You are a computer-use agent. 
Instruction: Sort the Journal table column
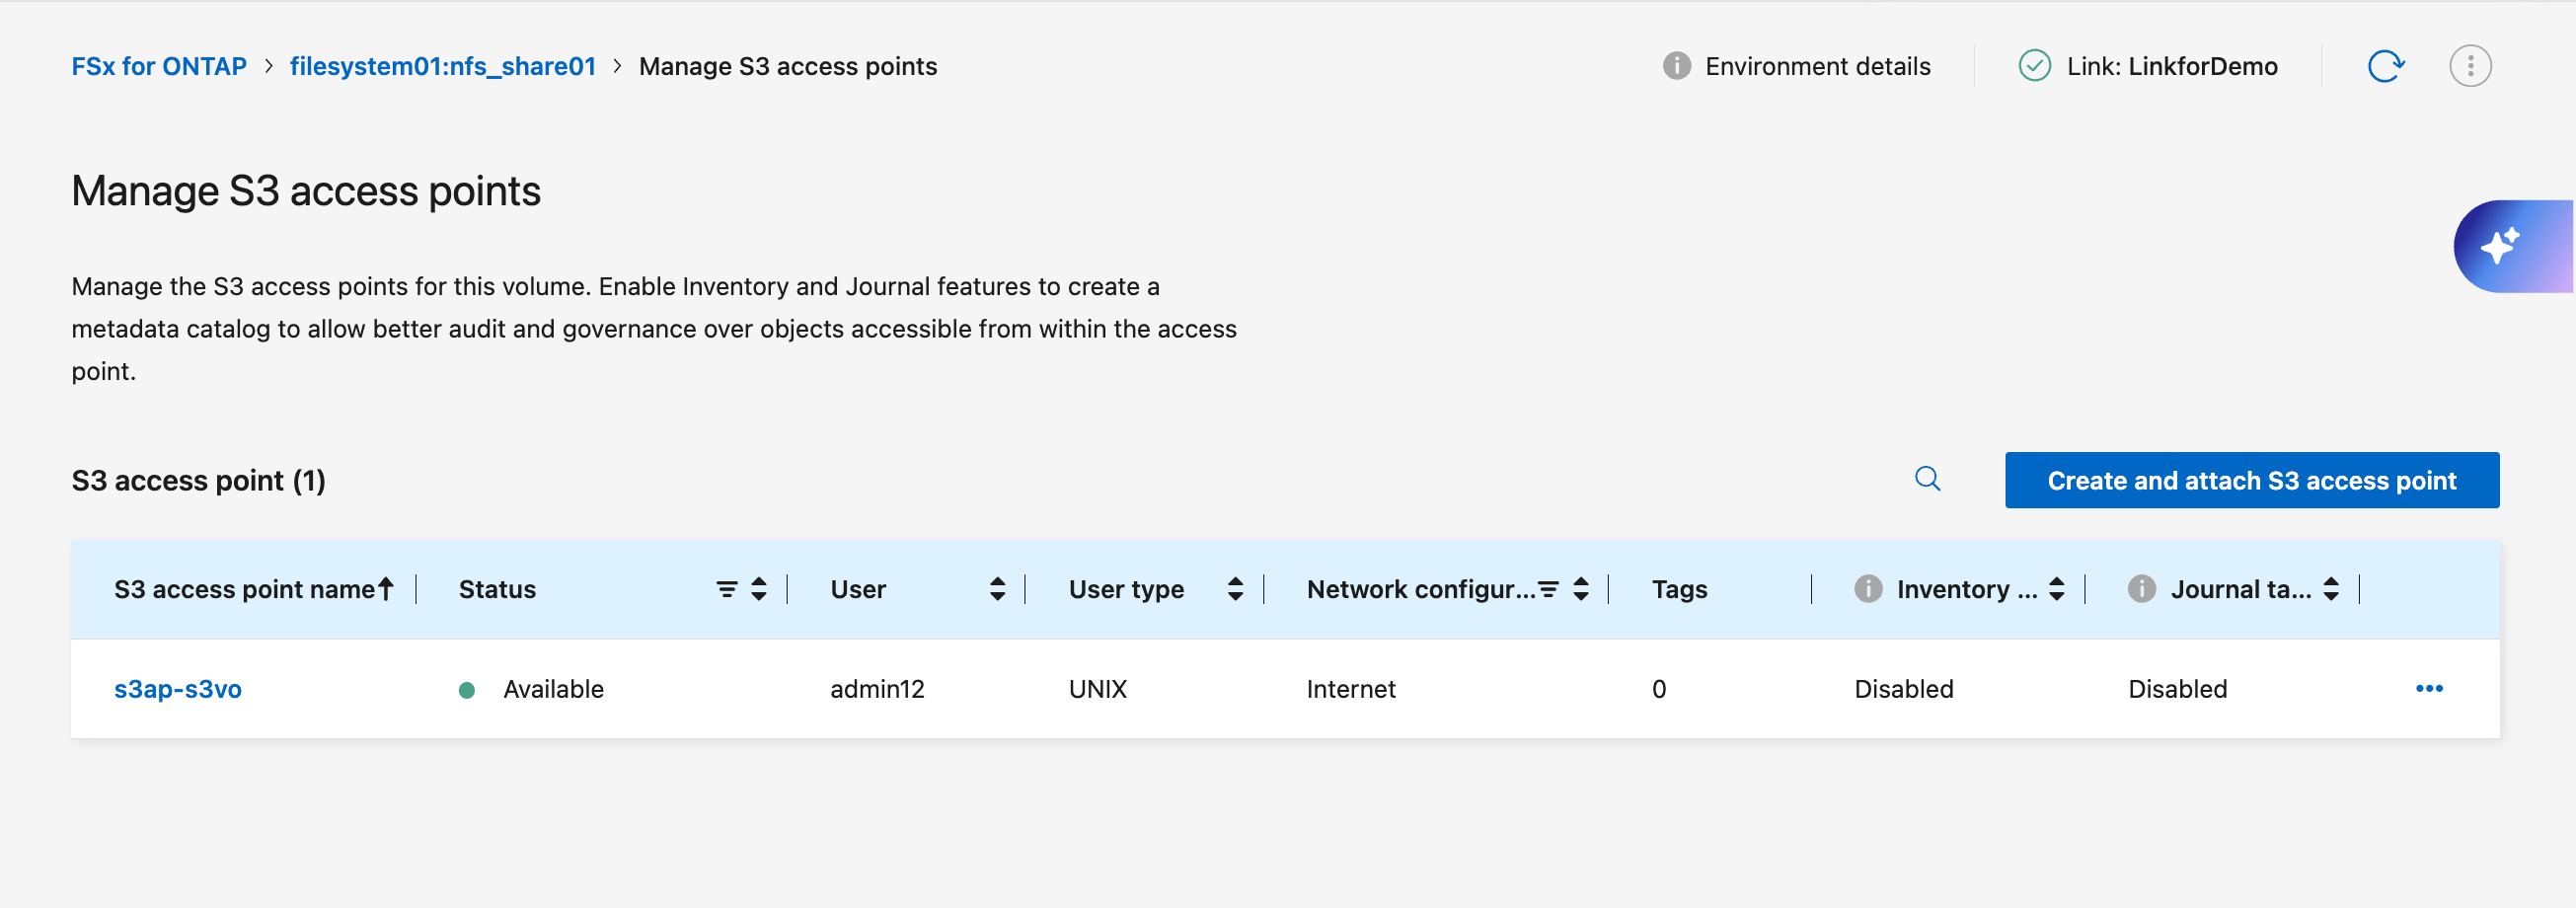pyautogui.click(x=2331, y=589)
